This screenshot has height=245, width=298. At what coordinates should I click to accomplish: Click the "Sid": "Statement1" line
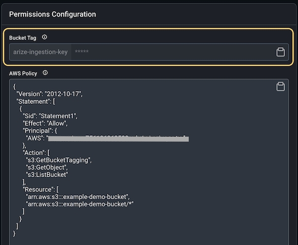50,116
